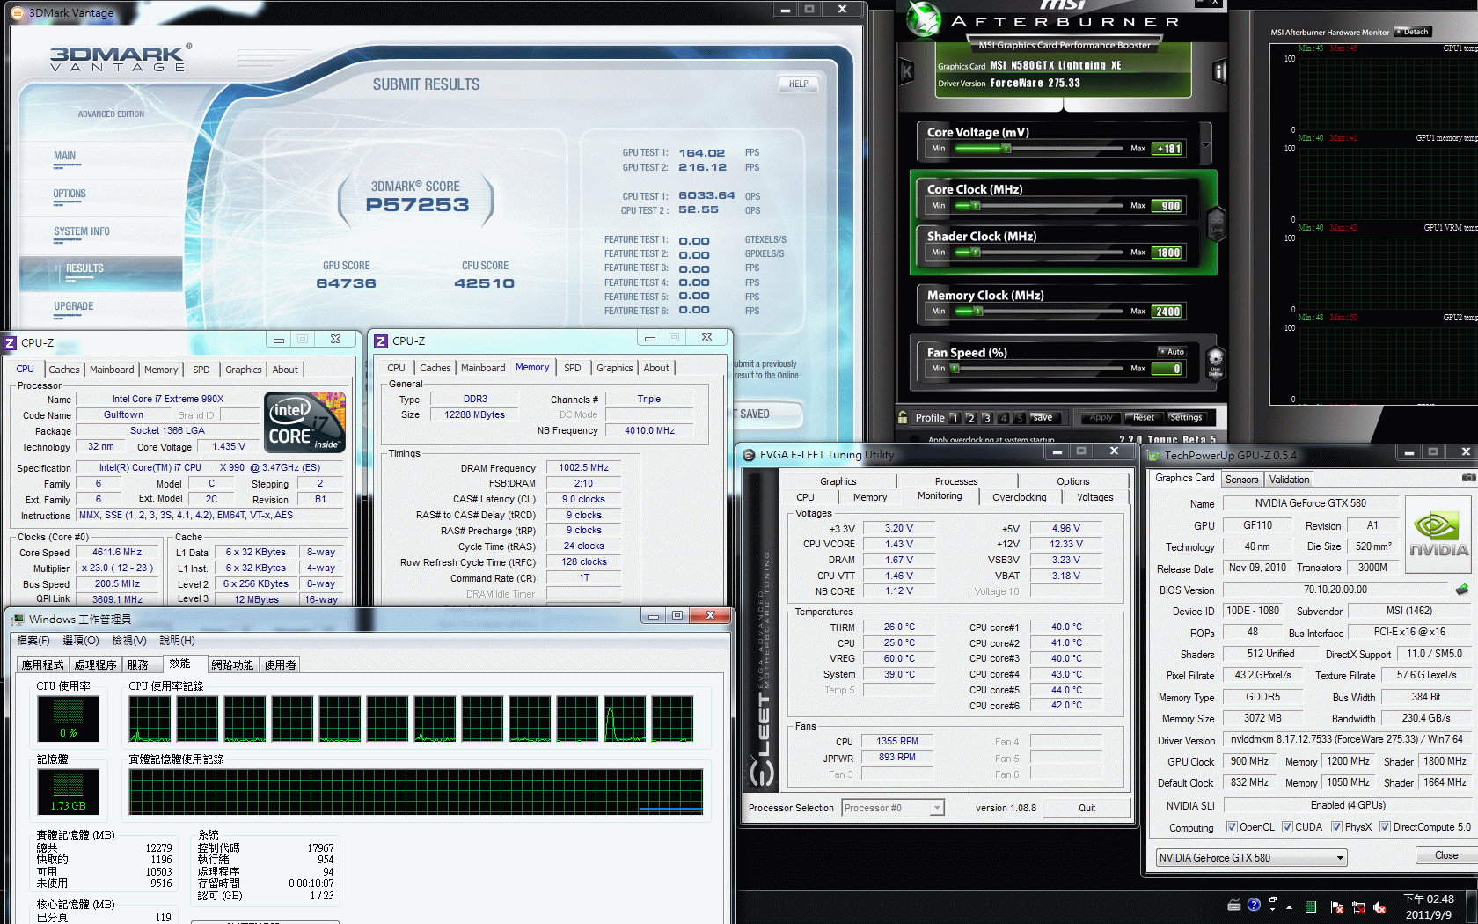The image size is (1478, 924).
Task: Click the Afterburner Reset button
Action: pos(1144,417)
